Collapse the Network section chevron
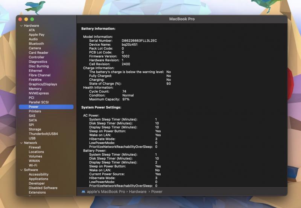301x208 pixels. tap(21, 143)
